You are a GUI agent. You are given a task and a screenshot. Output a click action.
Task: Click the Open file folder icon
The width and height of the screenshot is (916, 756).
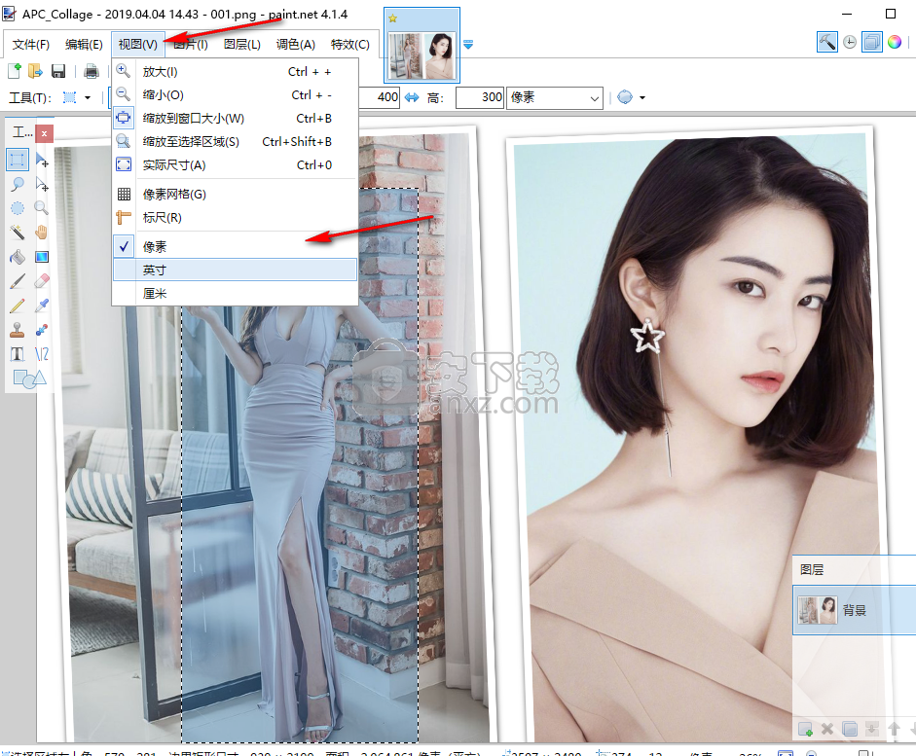pos(36,71)
